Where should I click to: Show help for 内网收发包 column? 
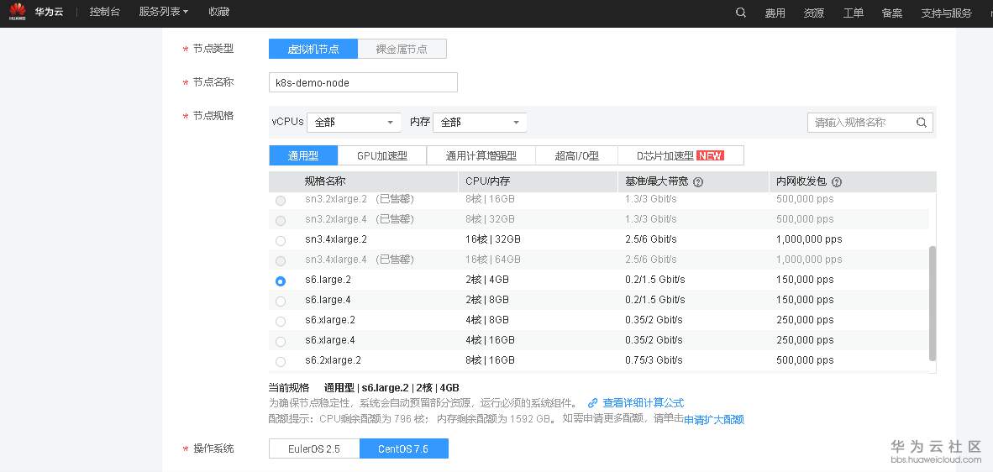point(837,181)
